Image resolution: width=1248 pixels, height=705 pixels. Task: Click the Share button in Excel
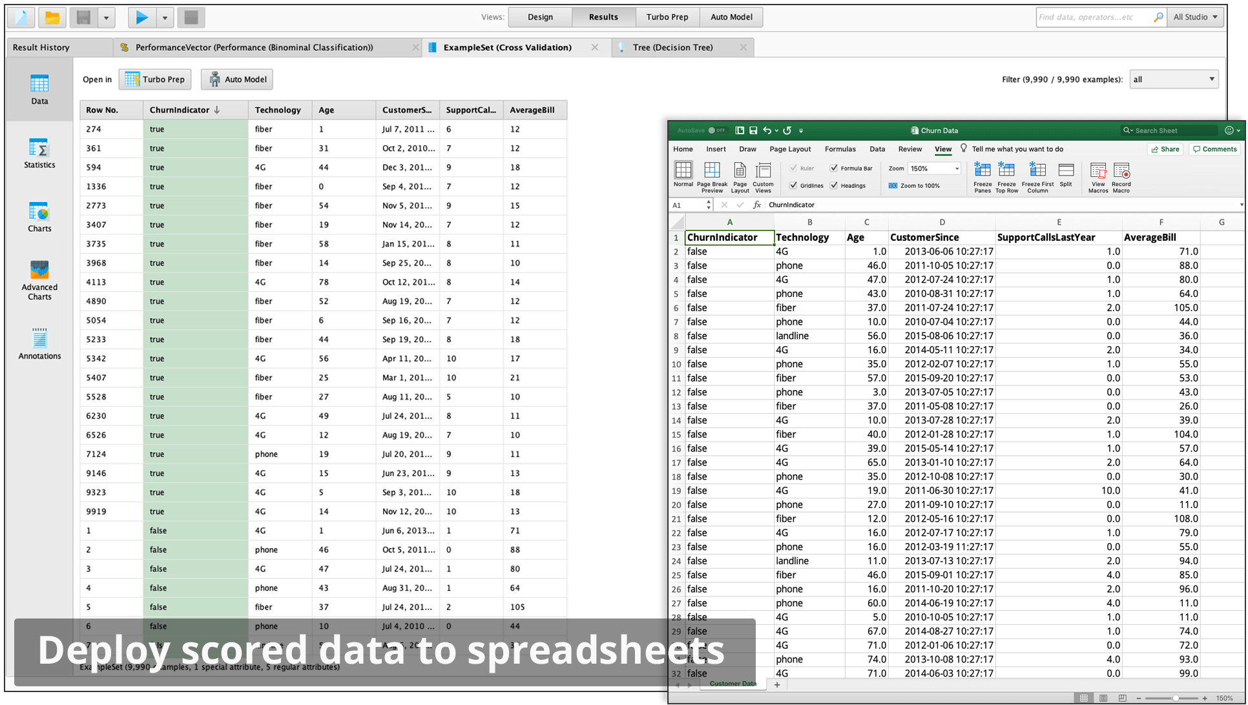[x=1164, y=149]
